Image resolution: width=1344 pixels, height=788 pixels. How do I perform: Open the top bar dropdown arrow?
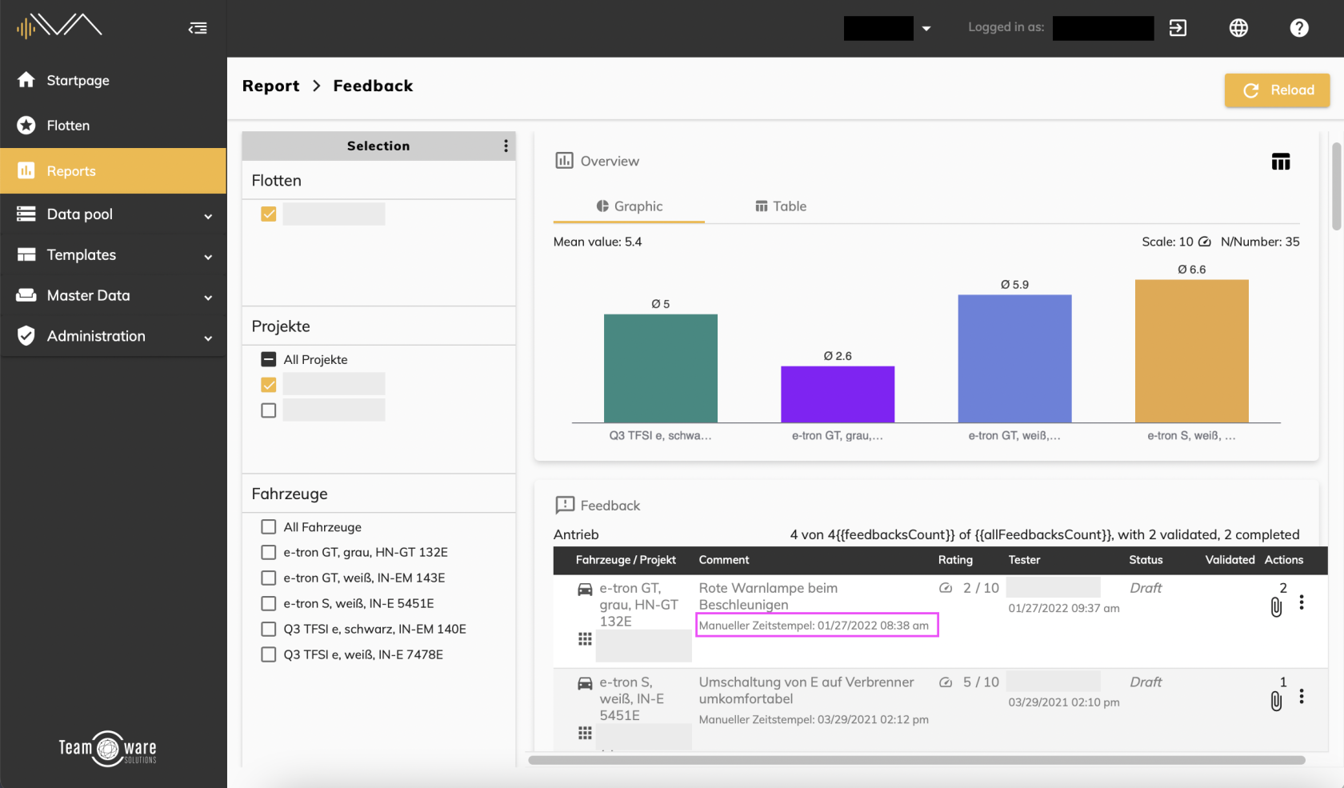(x=926, y=28)
